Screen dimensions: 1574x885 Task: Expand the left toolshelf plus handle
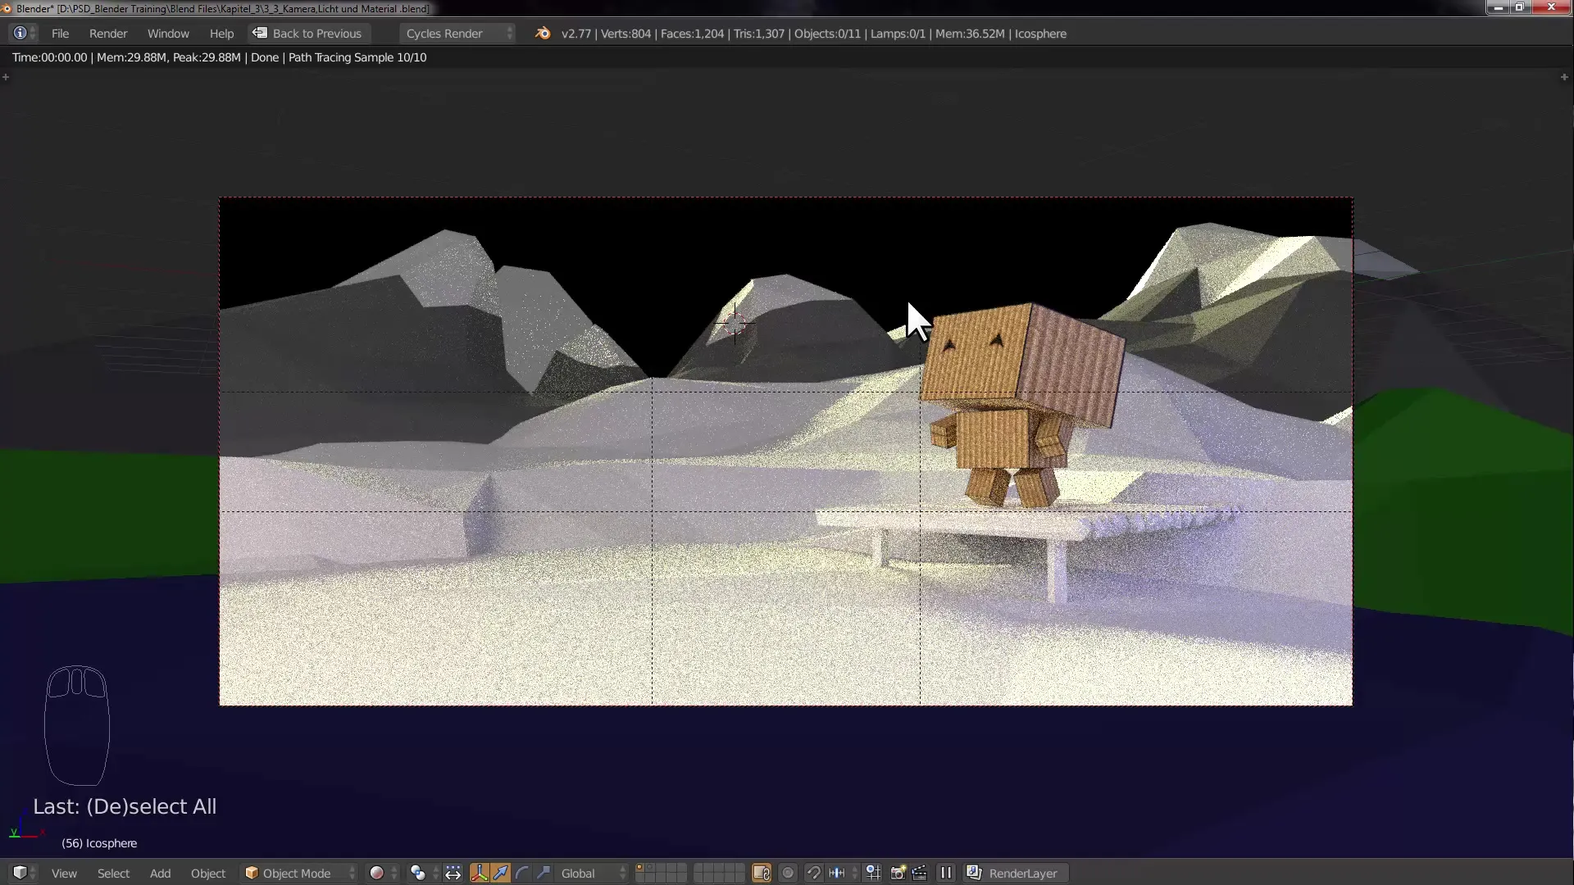point(6,77)
